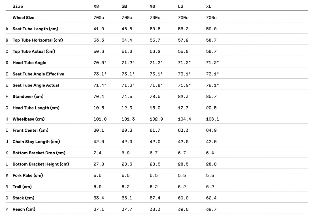This screenshot has width=315, height=223.
Task: Select the XL size column header
Action: pos(209,7)
